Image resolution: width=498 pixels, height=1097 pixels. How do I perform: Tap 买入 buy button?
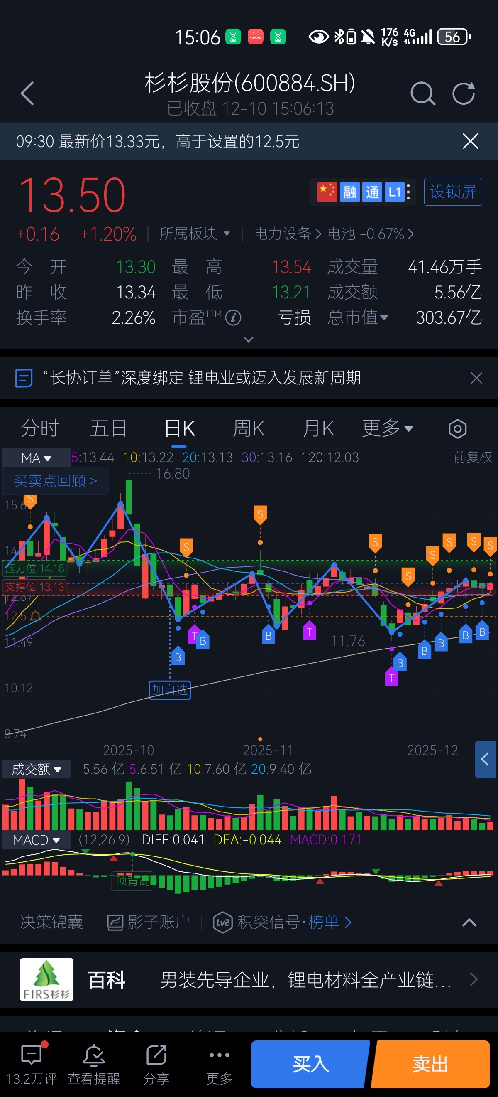click(310, 1064)
